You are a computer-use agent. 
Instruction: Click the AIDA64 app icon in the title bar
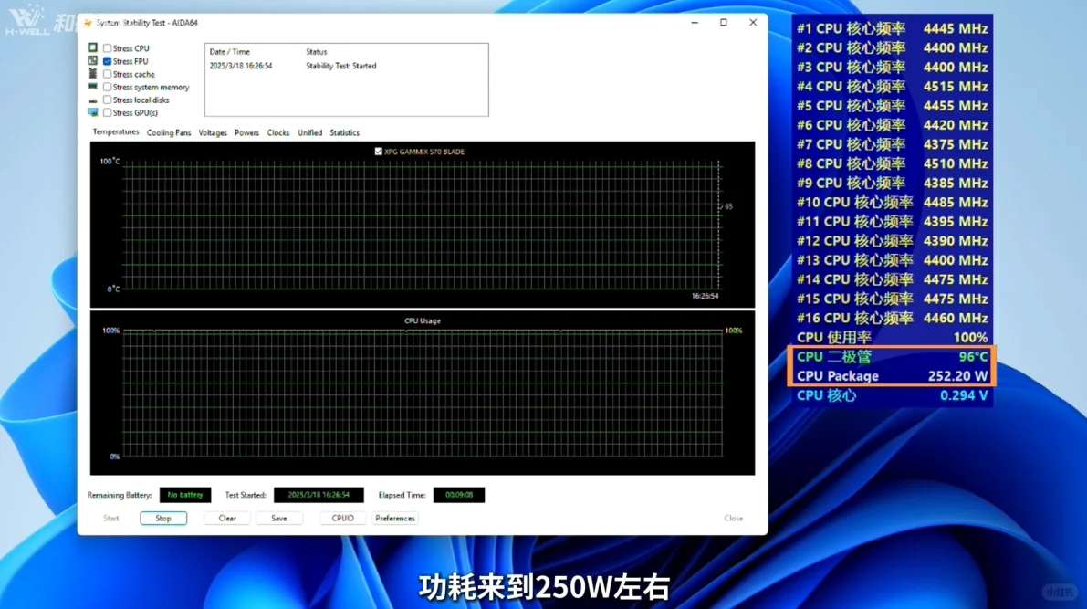click(x=88, y=23)
